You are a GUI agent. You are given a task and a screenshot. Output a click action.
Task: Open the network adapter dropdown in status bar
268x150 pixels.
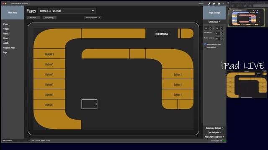point(16,141)
